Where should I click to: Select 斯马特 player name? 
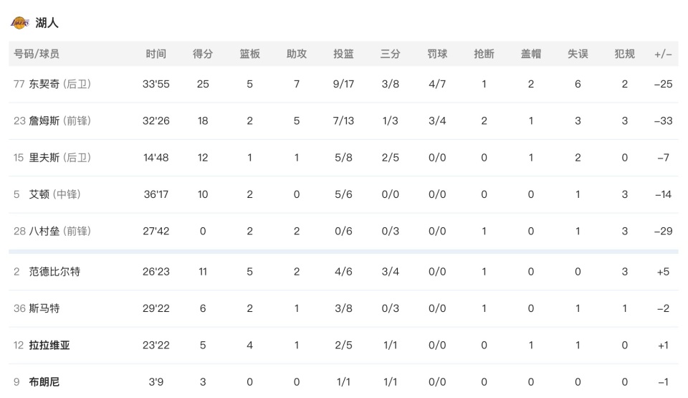coord(44,308)
